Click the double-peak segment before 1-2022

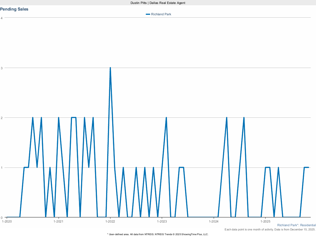[x=73, y=117]
